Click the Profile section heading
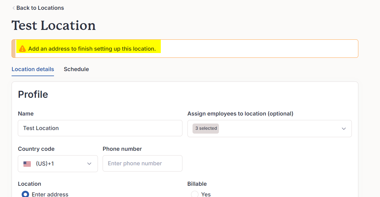 pyautogui.click(x=33, y=94)
